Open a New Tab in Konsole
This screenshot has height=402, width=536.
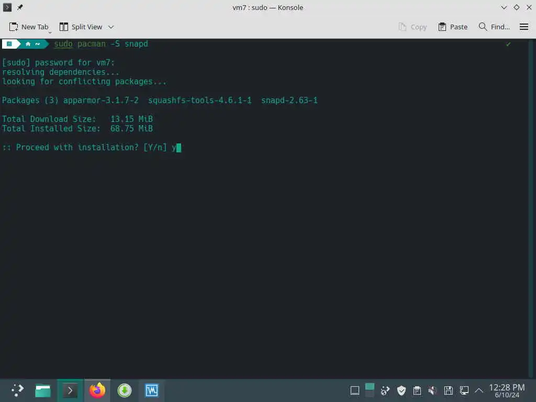(x=29, y=27)
